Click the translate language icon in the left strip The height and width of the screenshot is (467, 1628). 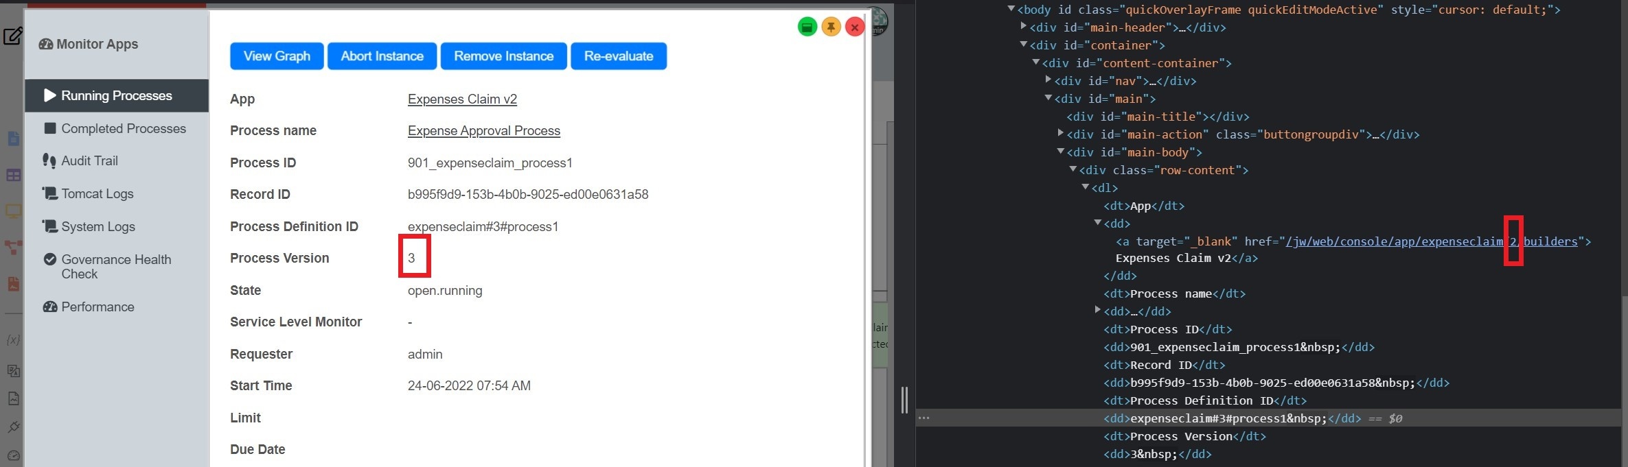[13, 370]
